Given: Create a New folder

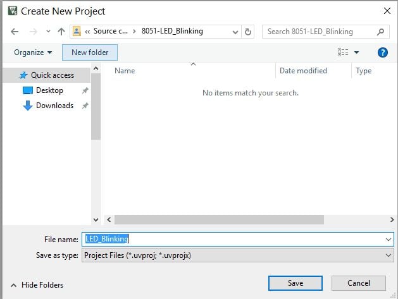Looking at the screenshot, I should pos(90,52).
